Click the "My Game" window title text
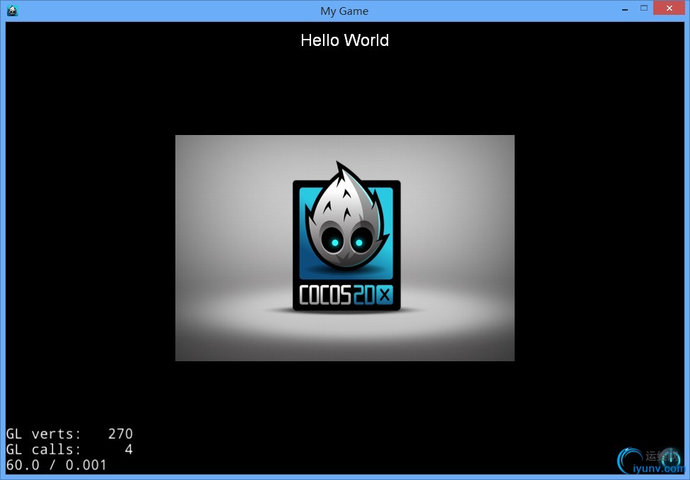This screenshot has width=690, height=480. [344, 11]
